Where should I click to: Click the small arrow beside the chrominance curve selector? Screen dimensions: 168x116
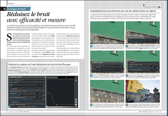pyautogui.click(x=75, y=77)
